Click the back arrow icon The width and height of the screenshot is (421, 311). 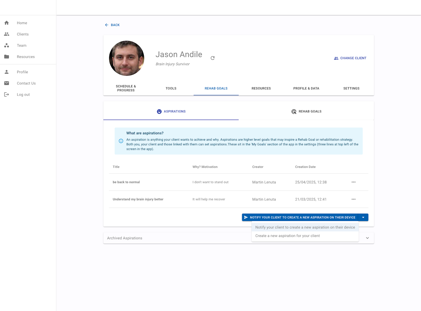coord(107,25)
